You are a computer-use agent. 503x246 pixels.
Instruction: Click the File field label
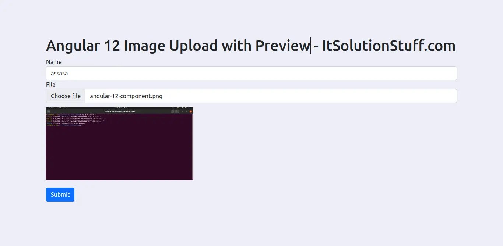click(51, 85)
